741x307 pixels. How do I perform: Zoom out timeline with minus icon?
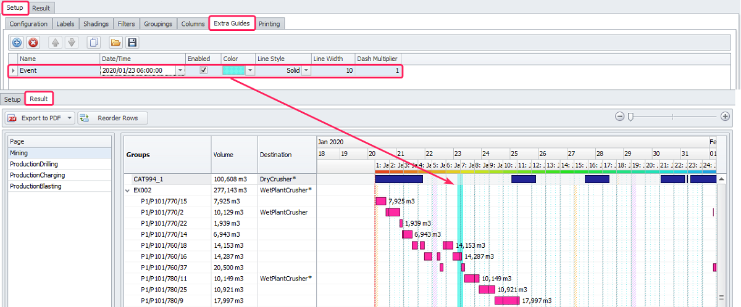point(619,117)
